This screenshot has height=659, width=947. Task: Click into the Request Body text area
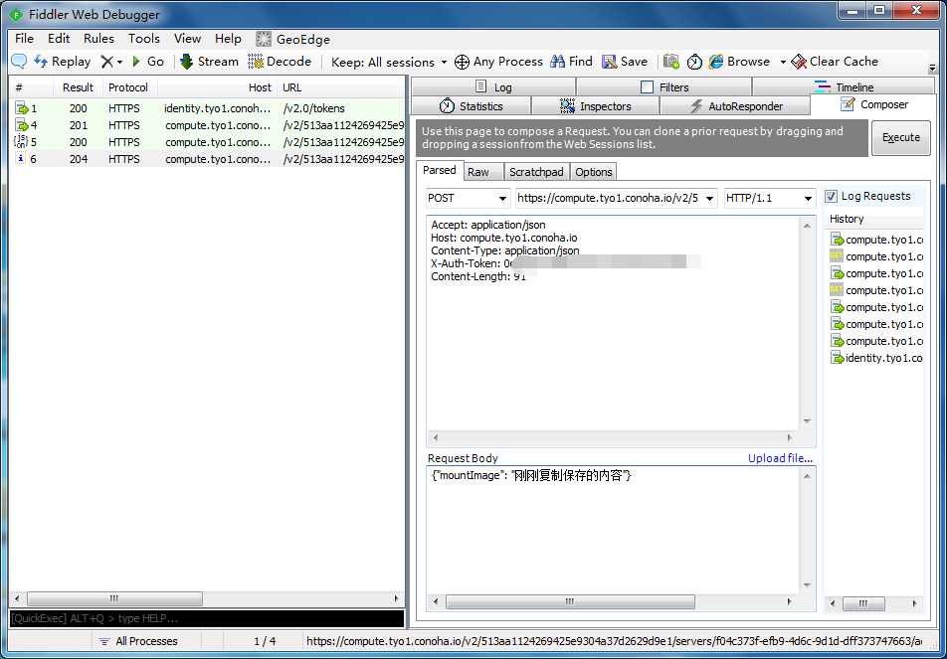(x=614, y=530)
